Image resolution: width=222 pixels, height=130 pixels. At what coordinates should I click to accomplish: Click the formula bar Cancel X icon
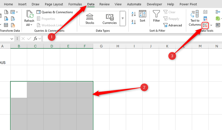pos(23,38)
